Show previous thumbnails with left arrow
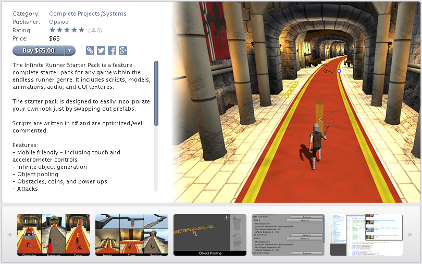The width and height of the screenshot is (422, 264). coord(9,234)
